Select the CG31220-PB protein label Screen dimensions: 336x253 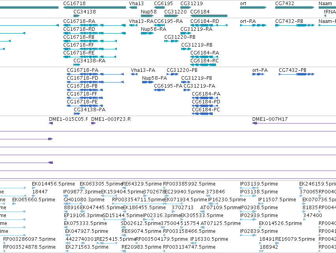(x=182, y=70)
